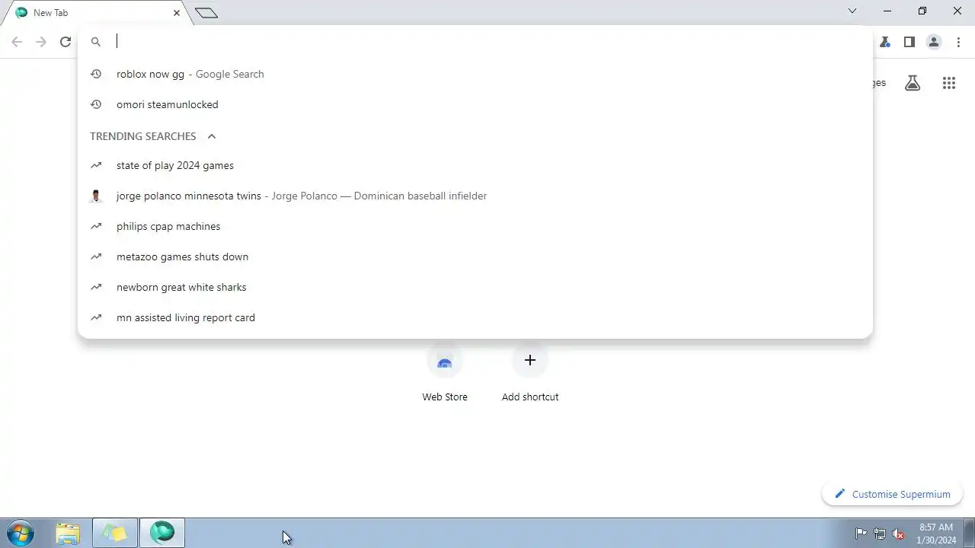
Task: Click the muted volume tray icon
Action: pos(899,534)
